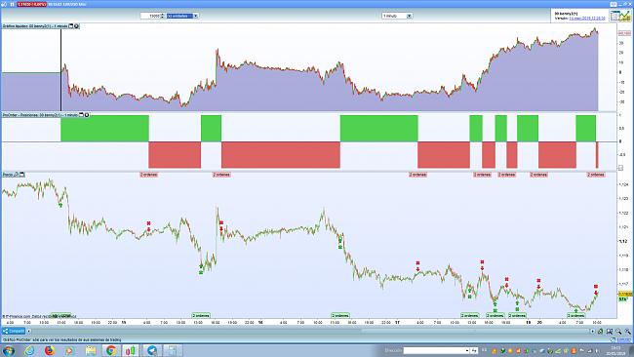Open the media player taskbar icon
Image resolution: width=634 pixels, height=357 pixels.
[70, 350]
